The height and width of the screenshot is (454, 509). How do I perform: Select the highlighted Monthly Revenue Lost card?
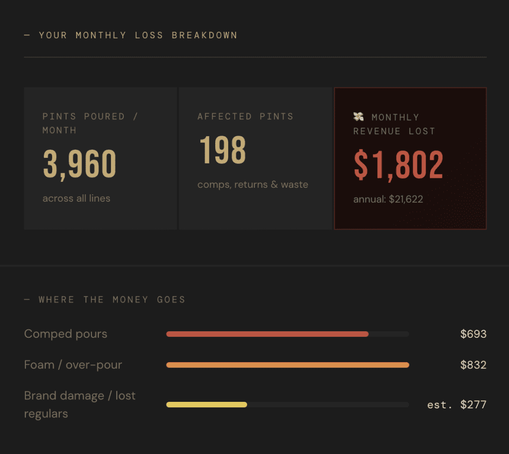(x=411, y=158)
